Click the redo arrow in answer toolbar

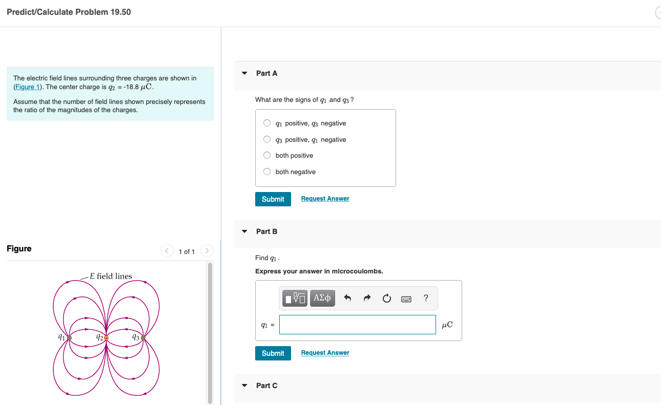tap(367, 298)
